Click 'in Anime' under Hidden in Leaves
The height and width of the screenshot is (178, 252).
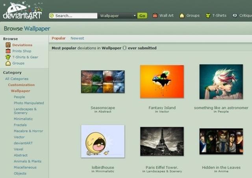point(221,171)
